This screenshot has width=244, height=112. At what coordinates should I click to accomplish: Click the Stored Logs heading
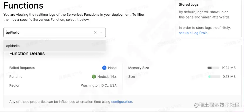[189, 4]
